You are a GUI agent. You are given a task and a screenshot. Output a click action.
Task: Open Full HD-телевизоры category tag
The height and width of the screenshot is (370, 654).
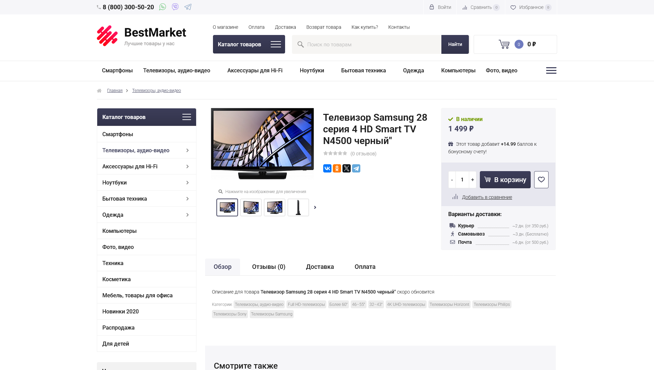pos(306,305)
